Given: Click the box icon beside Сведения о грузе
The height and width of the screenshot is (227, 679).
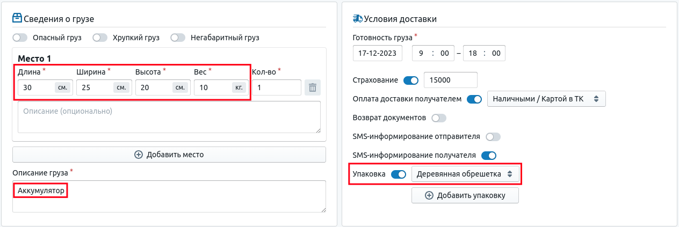Looking at the screenshot, I should pyautogui.click(x=17, y=18).
